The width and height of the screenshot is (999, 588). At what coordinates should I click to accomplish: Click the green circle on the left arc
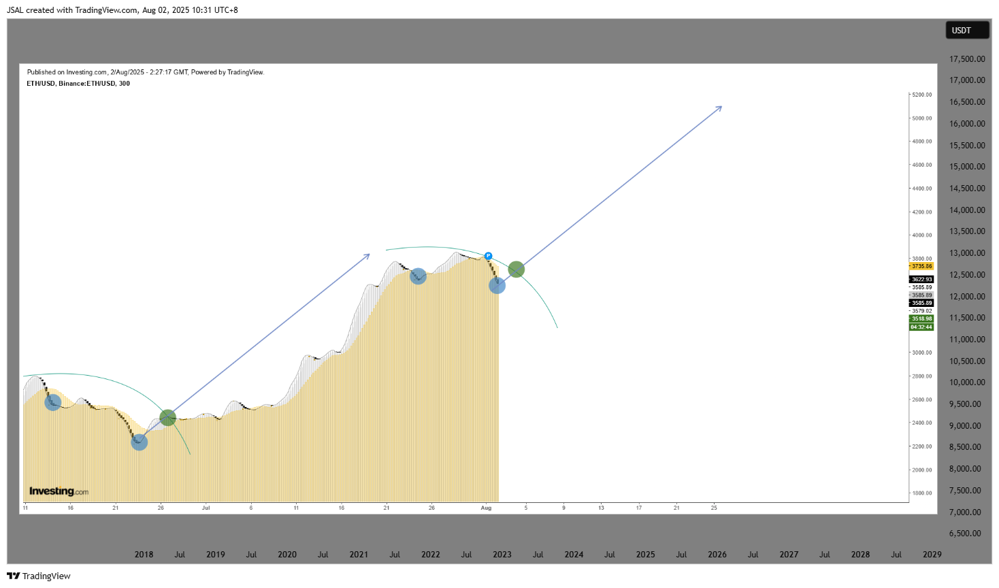(x=167, y=417)
